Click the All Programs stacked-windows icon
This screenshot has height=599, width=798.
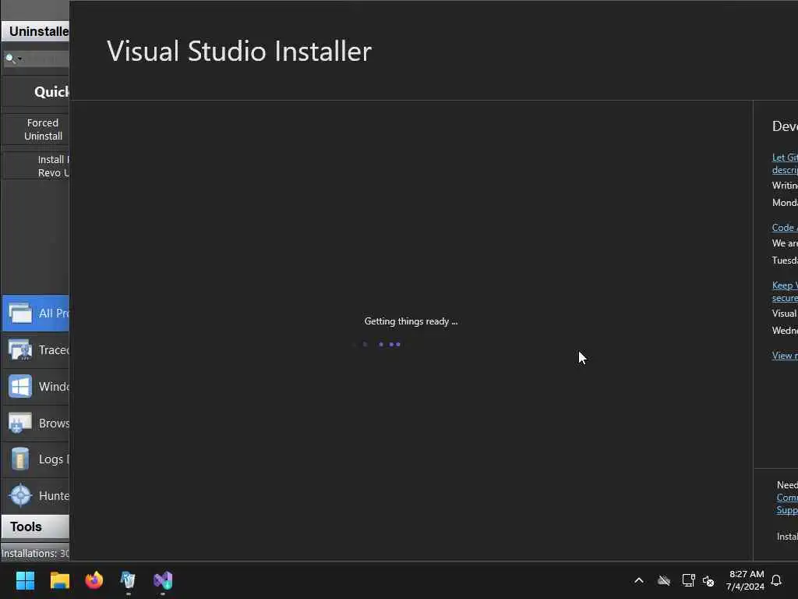point(20,313)
